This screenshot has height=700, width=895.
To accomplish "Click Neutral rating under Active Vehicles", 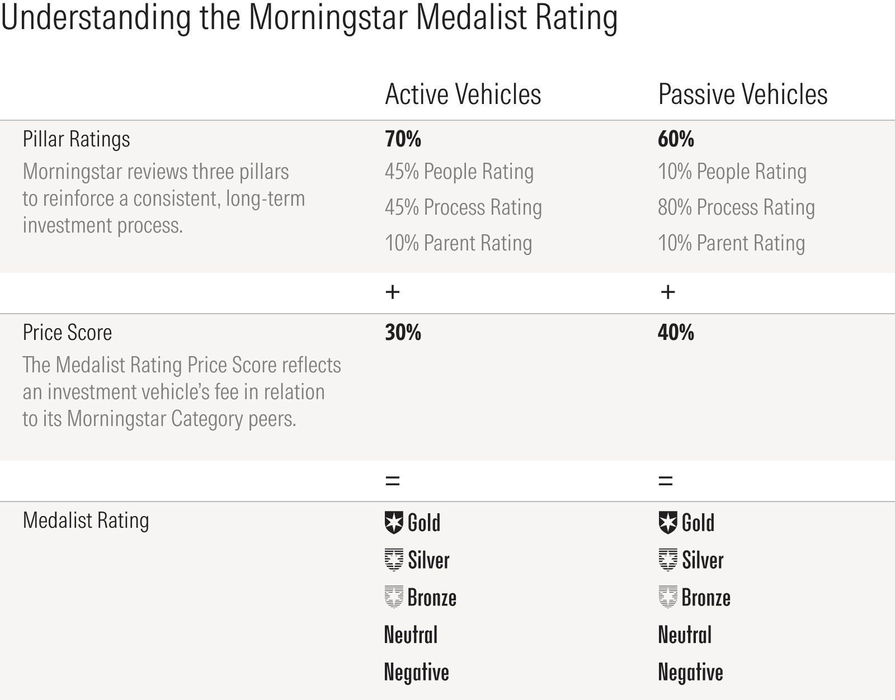I will 411,635.
